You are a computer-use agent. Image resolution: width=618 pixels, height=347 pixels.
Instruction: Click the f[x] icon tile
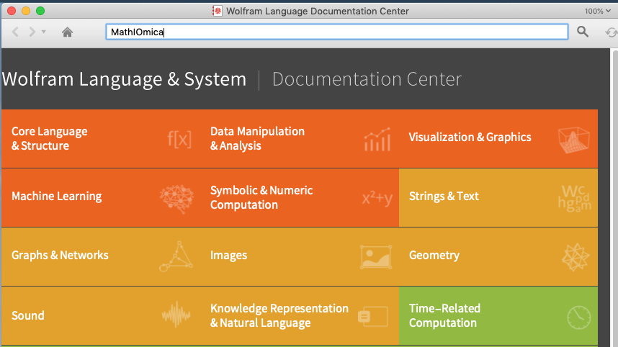(179, 139)
